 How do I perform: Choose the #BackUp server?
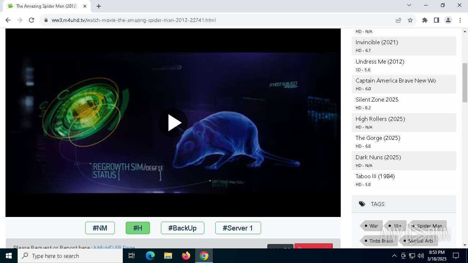click(182, 228)
